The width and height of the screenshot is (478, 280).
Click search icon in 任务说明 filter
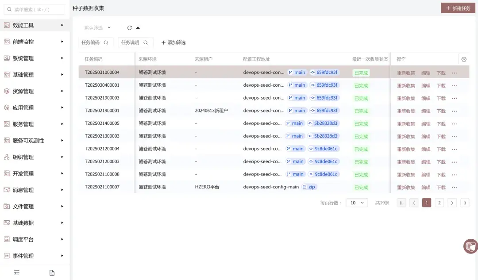click(145, 43)
